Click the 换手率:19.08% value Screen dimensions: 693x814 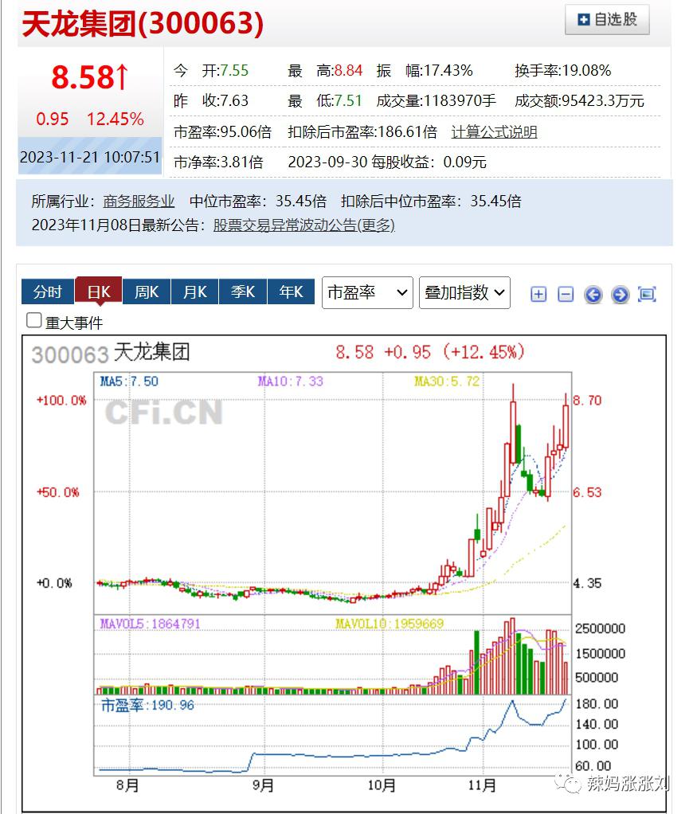[x=562, y=70]
